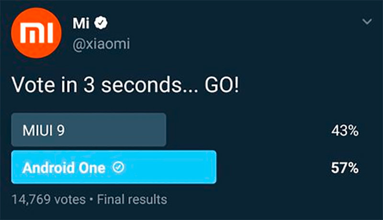The width and height of the screenshot is (383, 220).
Task: Click the Final results label
Action: (132, 199)
